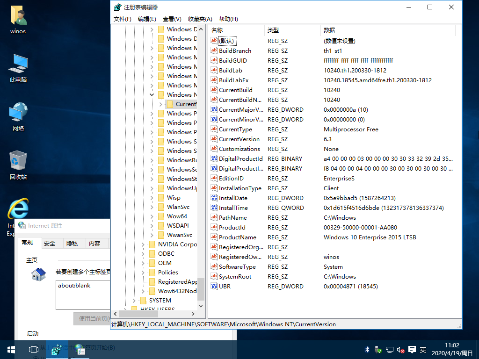
Task: Click the about:blank homepage text field
Action: (83, 295)
